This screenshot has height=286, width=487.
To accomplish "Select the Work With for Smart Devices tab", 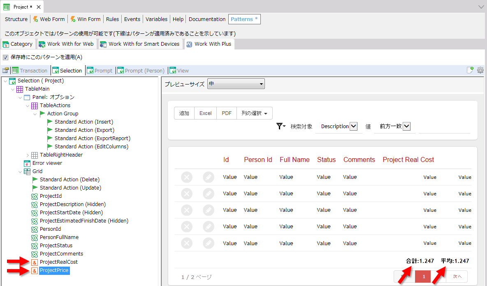I will pos(140,44).
